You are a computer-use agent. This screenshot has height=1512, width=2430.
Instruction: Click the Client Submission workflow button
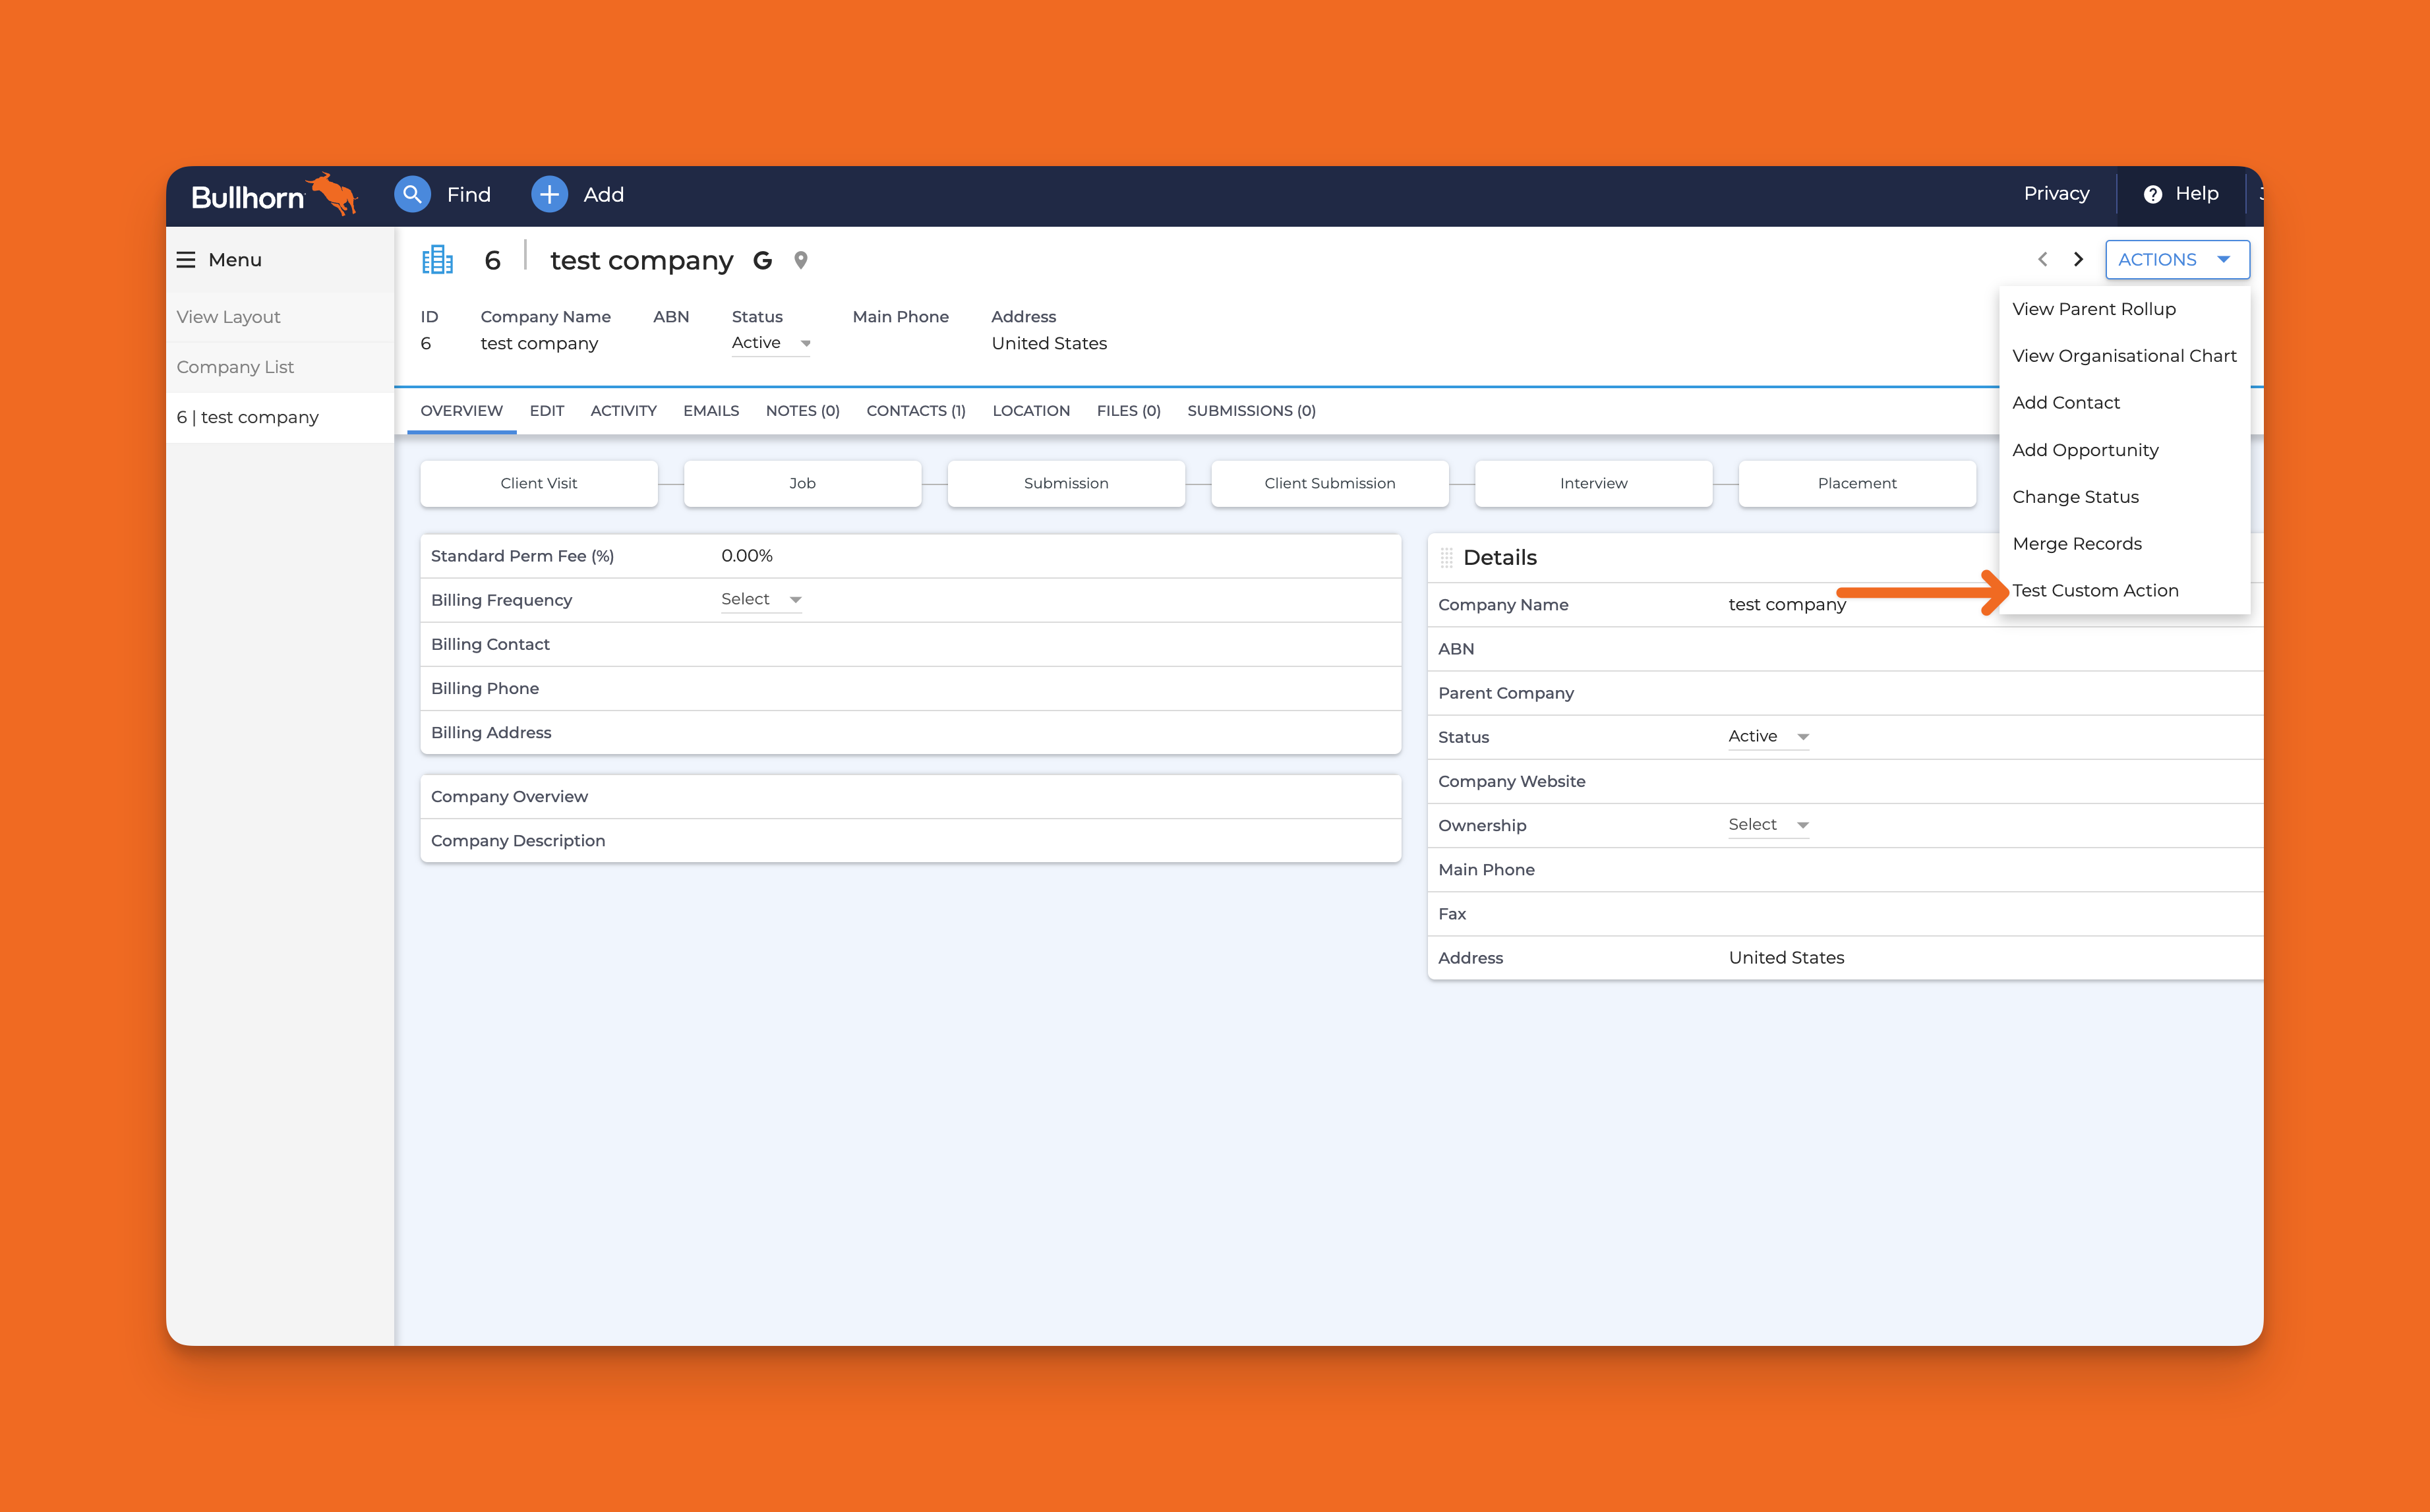(x=1329, y=483)
